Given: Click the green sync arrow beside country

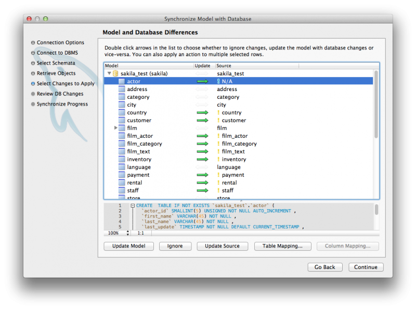Looking at the screenshot, I should click(x=203, y=112).
